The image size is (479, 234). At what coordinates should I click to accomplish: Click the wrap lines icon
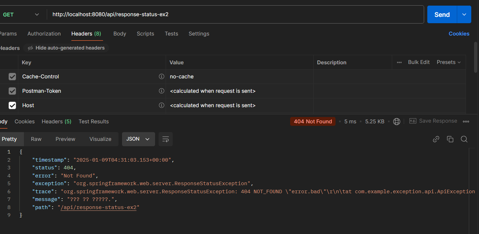166,139
